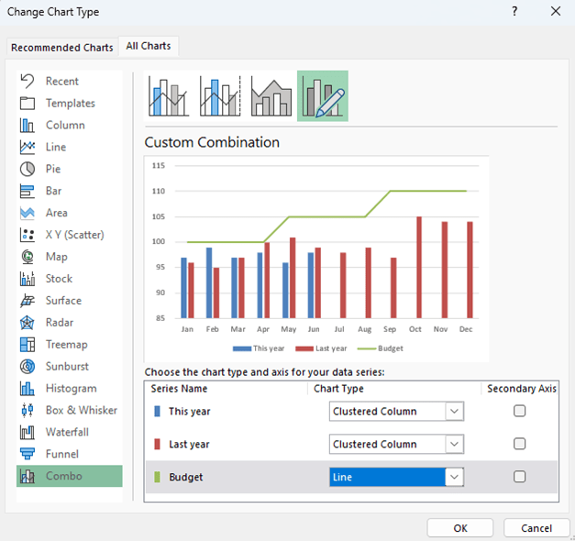Click the green Budget series color swatch
The height and width of the screenshot is (541, 575).
click(x=156, y=477)
